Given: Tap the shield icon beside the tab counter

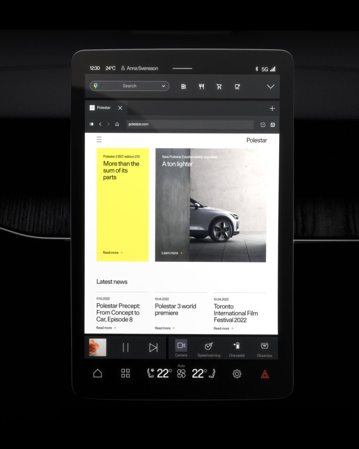Looking at the screenshot, I should [x=273, y=124].
